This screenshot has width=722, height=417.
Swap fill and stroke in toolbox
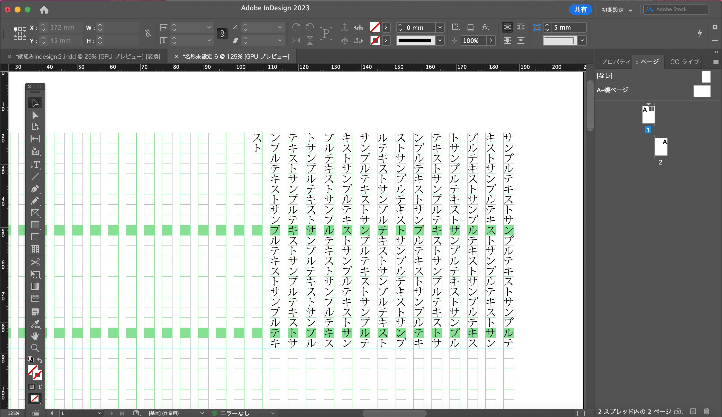click(40, 360)
